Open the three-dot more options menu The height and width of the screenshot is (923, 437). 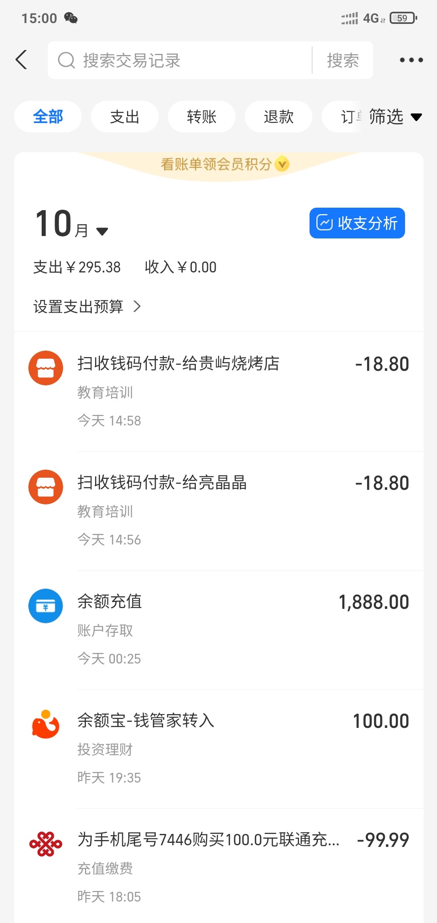[x=411, y=60]
